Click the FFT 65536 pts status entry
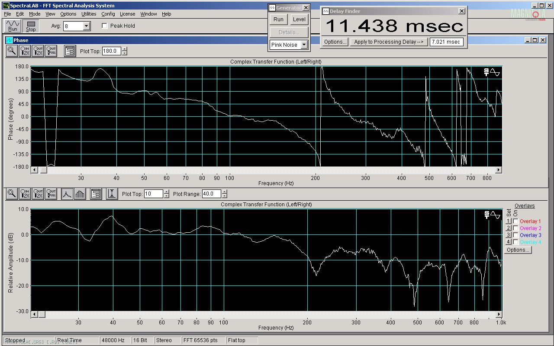The width and height of the screenshot is (554, 346). tap(203, 340)
